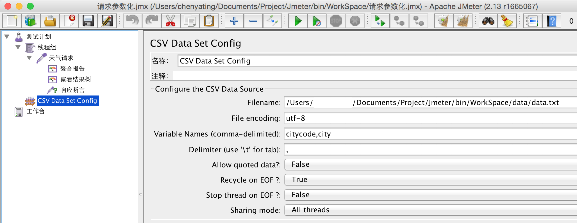
Task: Expand all nodes with plus icon
Action: click(x=234, y=21)
